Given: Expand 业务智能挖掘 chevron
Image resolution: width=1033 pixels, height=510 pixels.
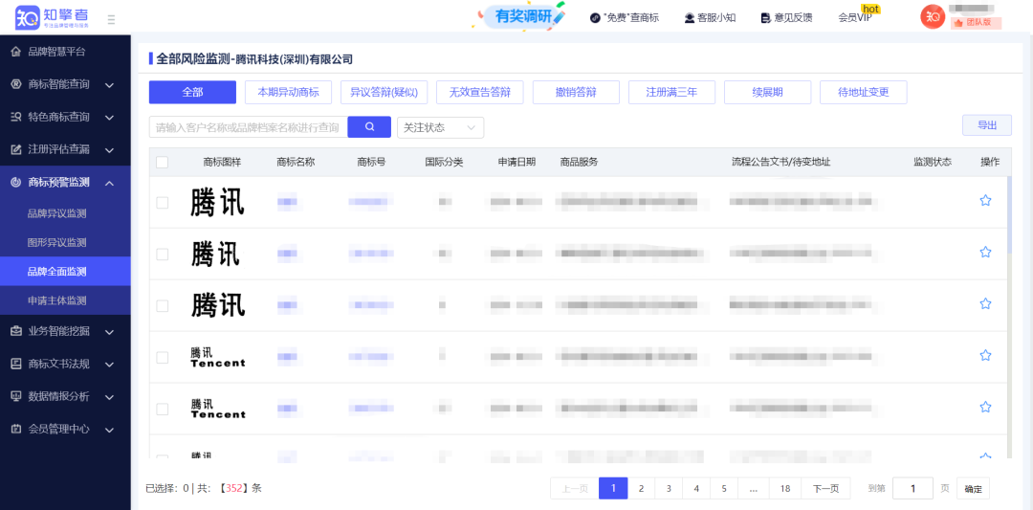Looking at the screenshot, I should click(109, 332).
